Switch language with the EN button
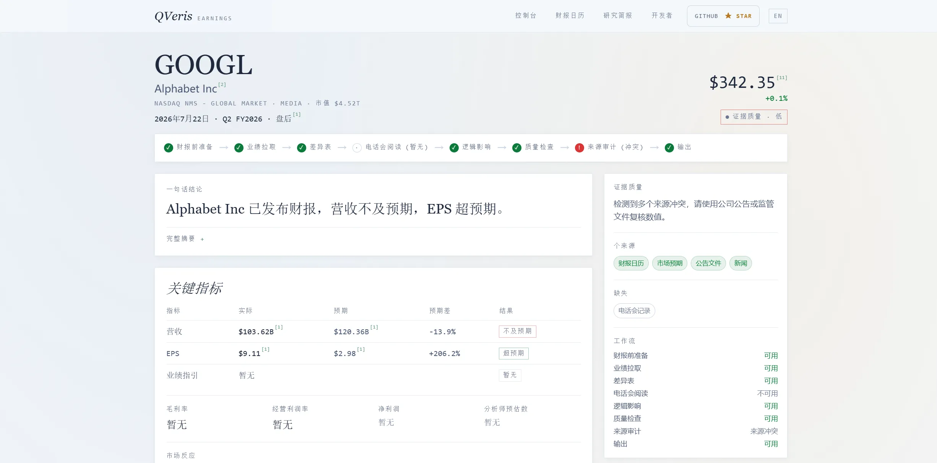937x463 pixels. [x=778, y=16]
